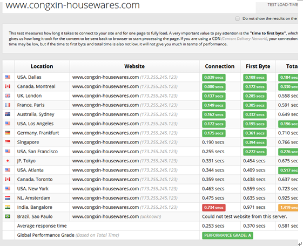Click the India flag icon for Bangalore
This screenshot has width=303, height=246.
(8, 207)
